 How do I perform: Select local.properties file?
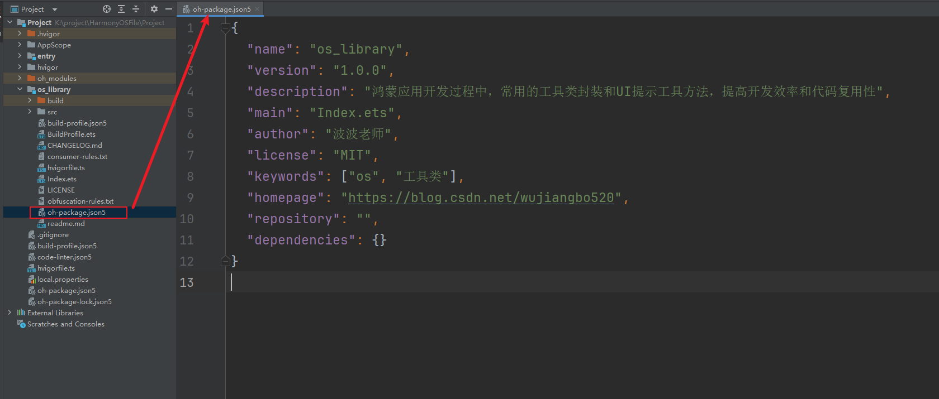63,279
